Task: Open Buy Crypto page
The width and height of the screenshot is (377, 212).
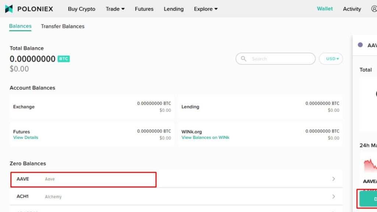Action: 81,9
